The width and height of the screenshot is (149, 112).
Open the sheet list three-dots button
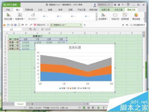(x=29, y=104)
